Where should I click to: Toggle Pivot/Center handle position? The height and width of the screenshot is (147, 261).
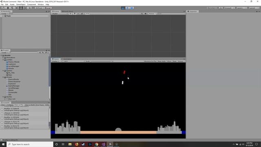point(39,8)
